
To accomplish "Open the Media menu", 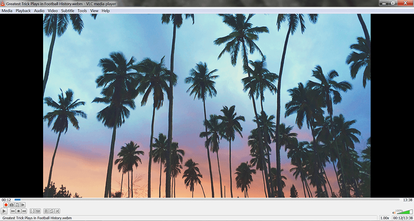I will coord(7,11).
